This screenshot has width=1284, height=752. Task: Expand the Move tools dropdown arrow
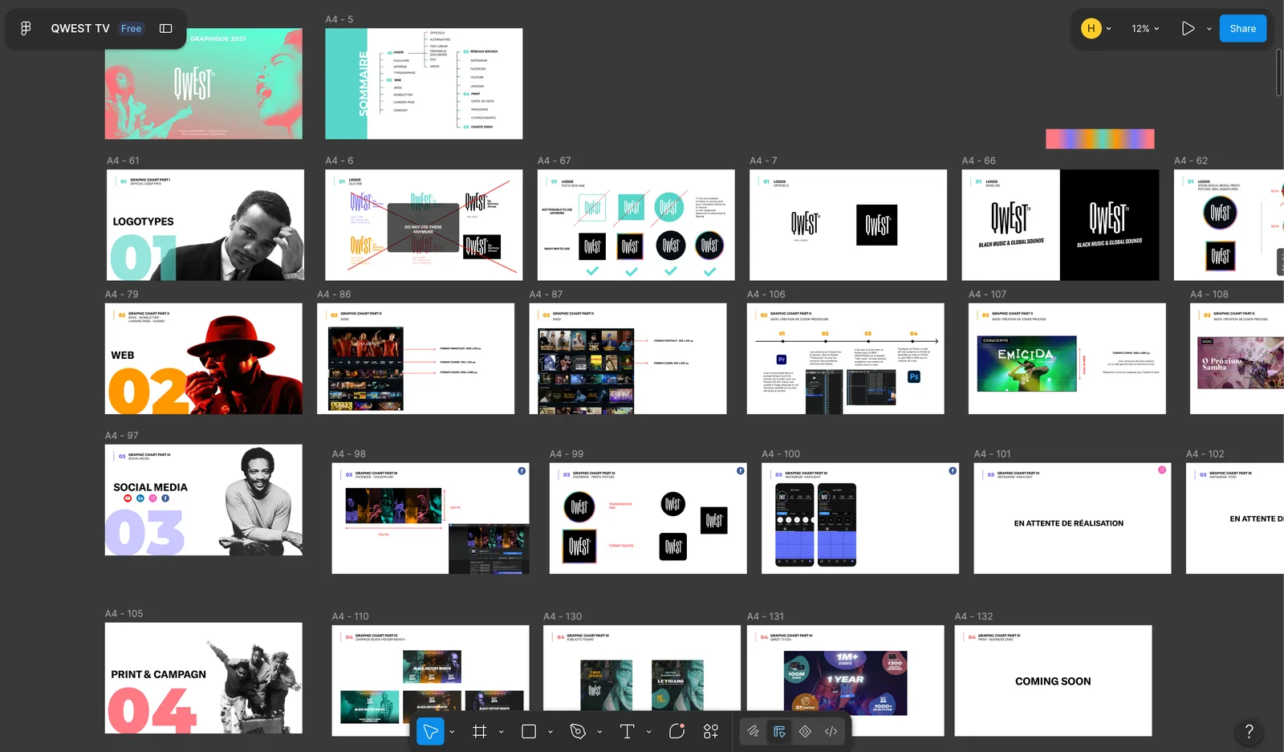453,732
